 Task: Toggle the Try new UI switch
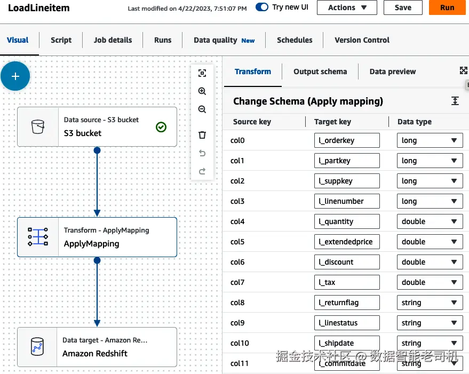pyautogui.click(x=262, y=7)
